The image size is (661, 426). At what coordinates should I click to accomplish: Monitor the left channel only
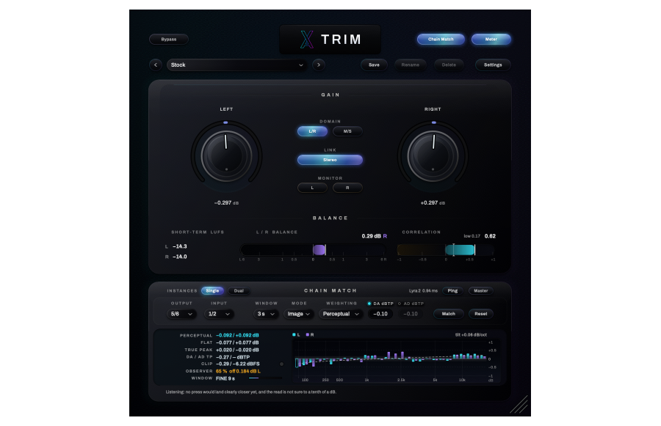(x=312, y=188)
